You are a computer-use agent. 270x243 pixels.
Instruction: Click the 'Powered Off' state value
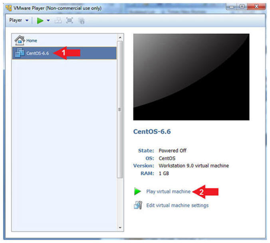point(173,151)
